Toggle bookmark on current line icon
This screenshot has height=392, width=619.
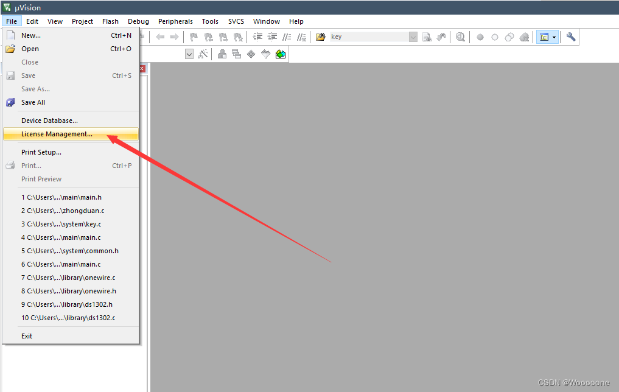[194, 37]
